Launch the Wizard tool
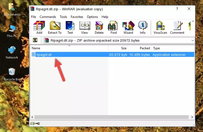The image size is (203, 132). [x=128, y=27]
